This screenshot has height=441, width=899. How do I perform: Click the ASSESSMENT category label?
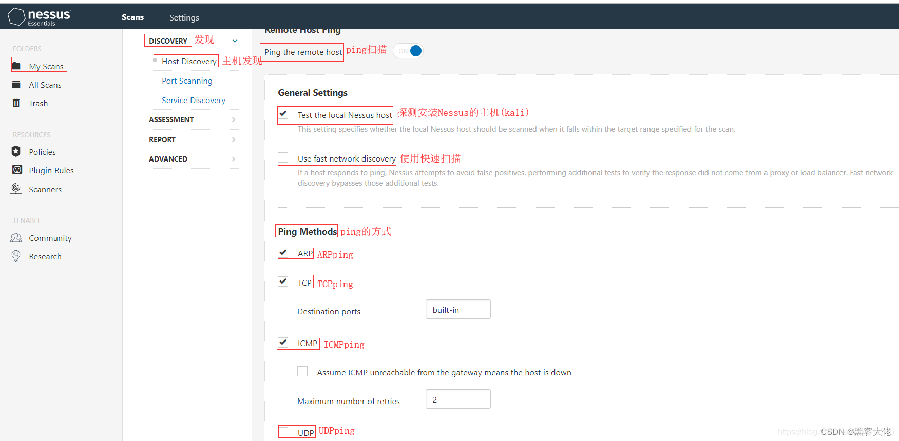tap(171, 119)
